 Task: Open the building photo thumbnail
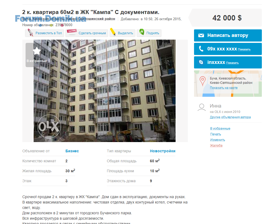[x=105, y=91]
